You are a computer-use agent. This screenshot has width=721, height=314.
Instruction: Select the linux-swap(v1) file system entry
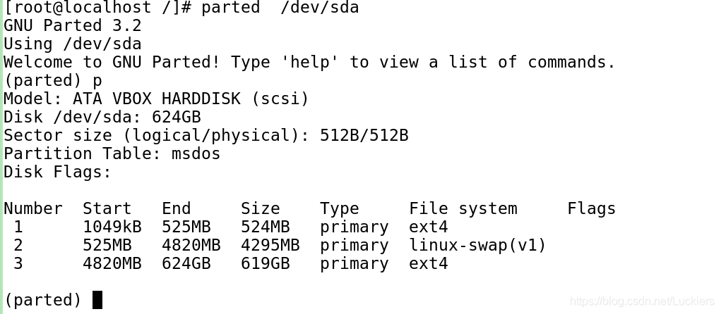(477, 245)
